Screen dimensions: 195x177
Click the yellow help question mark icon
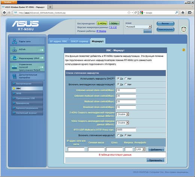pyautogui.click(x=184, y=50)
